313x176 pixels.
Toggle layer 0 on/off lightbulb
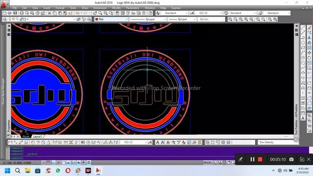click(x=10, y=19)
